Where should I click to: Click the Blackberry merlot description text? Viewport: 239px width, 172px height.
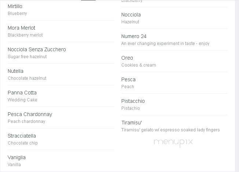pos(25,35)
